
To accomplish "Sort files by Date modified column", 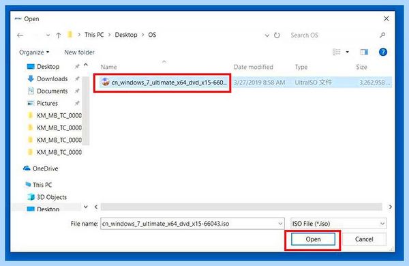I will click(254, 67).
